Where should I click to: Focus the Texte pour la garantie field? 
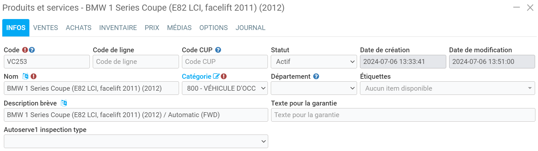[403, 115]
